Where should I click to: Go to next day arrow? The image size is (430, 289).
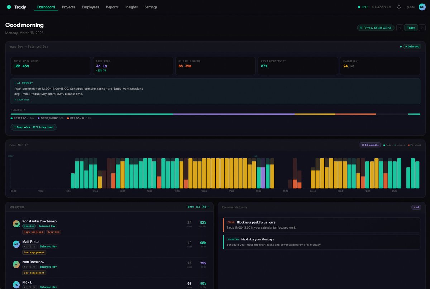(x=422, y=28)
